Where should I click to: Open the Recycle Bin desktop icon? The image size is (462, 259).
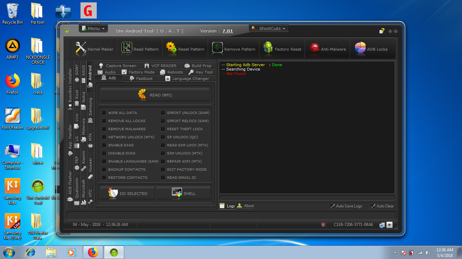point(13,13)
